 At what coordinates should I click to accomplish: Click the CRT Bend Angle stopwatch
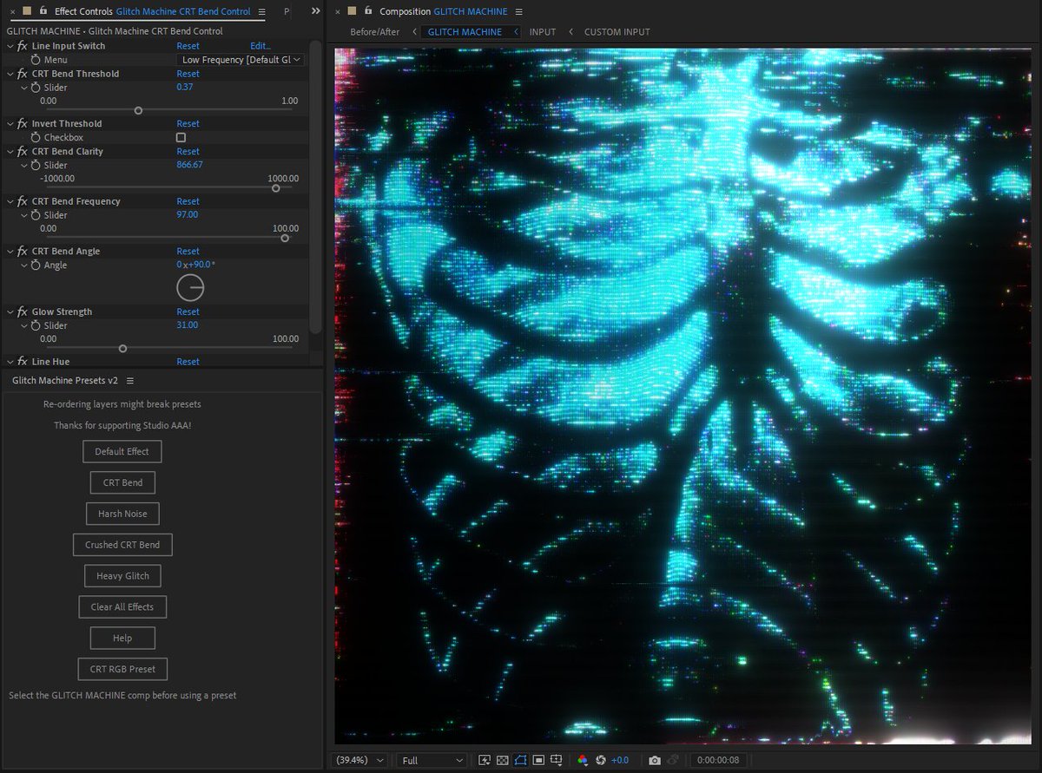click(36, 265)
